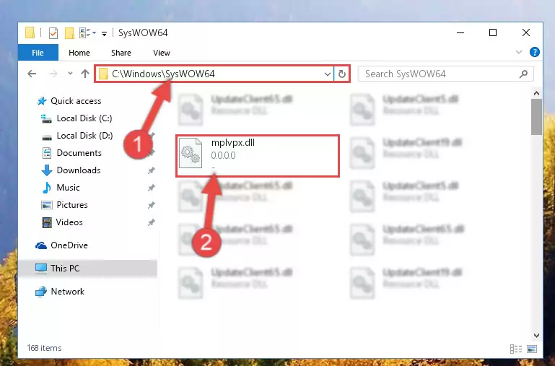The width and height of the screenshot is (555, 366).
Task: Switch to the Share ribbon tab
Action: pos(121,53)
